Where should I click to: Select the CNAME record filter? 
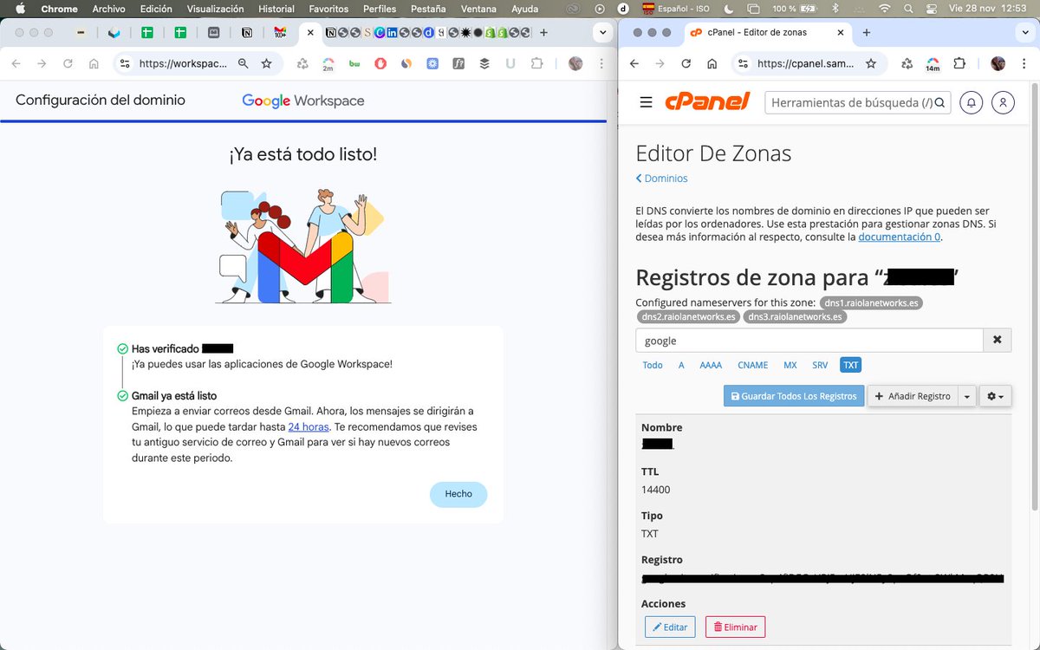tap(752, 365)
